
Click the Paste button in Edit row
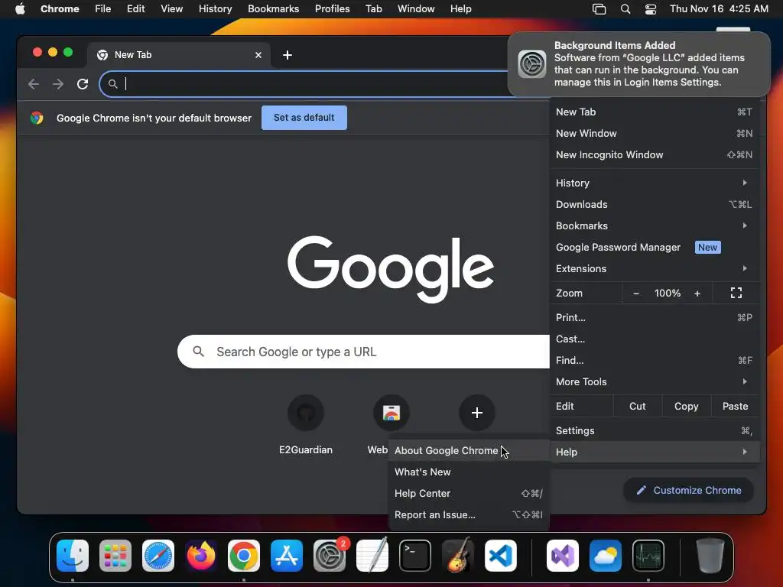(x=735, y=407)
